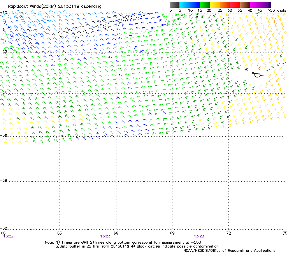Click the magenta 40-45 knots color swatch
288x253 pixels.
coord(255,5)
